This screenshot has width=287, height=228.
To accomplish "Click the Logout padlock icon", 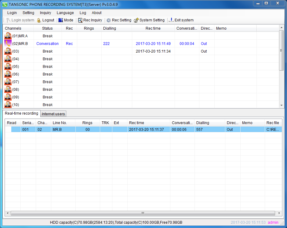I will click(x=39, y=20).
